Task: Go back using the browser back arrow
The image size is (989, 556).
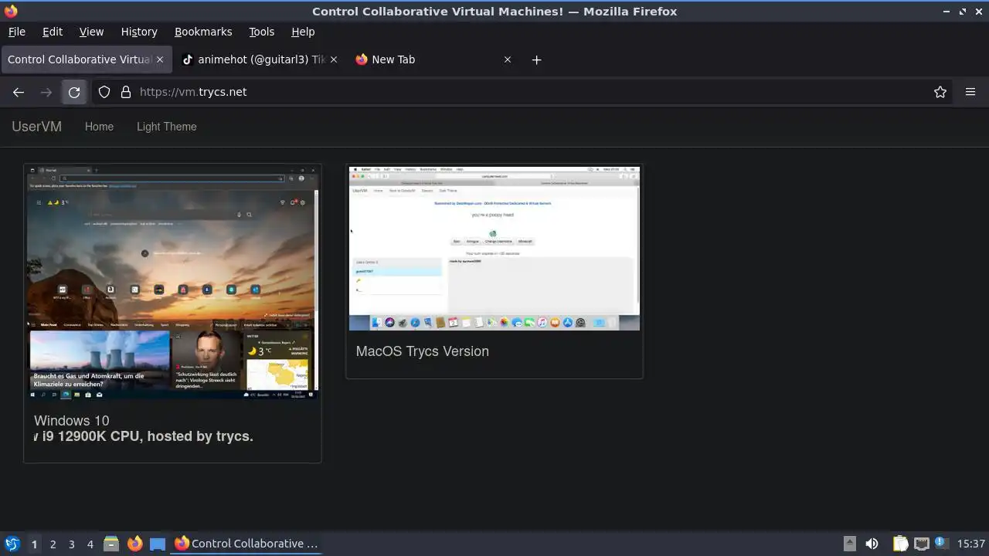Action: pos(19,92)
